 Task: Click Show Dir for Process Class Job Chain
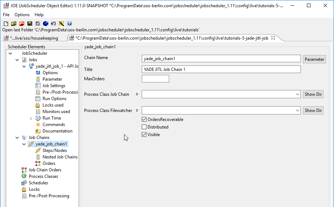click(313, 94)
